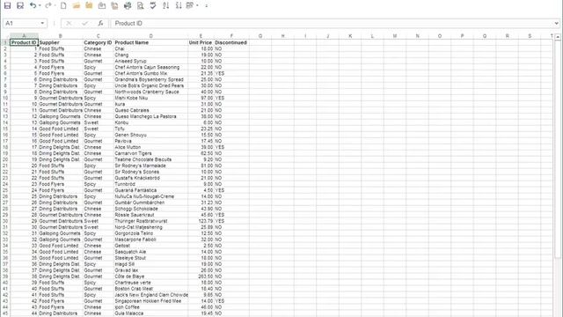Click the Product Name header cell
The width and height of the screenshot is (563, 317).
pyautogui.click(x=150, y=42)
